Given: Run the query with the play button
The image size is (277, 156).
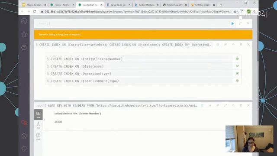Looking at the screenshot, I should 232,23.
